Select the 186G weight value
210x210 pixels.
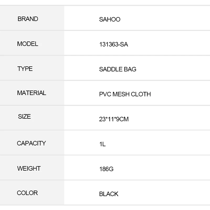106,169
